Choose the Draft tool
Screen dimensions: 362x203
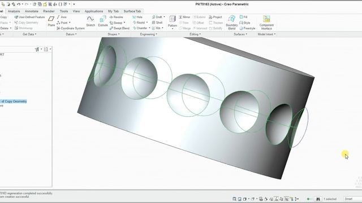[x=157, y=17]
